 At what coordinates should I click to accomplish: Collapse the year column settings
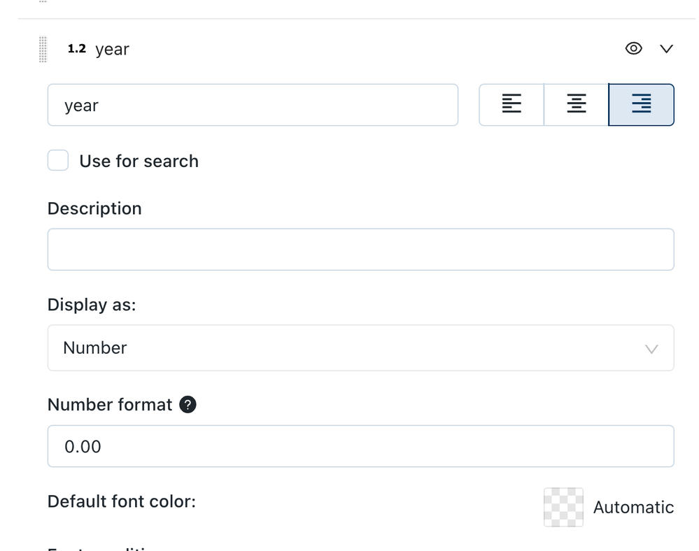pyautogui.click(x=666, y=48)
